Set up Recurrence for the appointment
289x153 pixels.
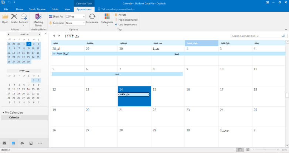point(92,18)
